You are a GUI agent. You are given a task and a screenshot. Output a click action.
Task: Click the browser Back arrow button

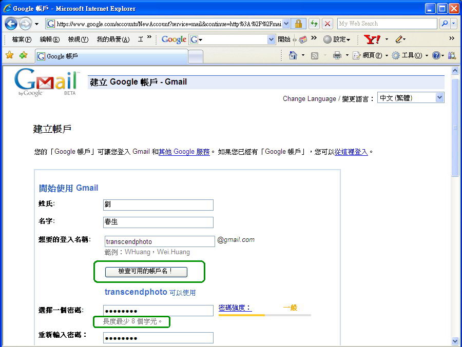tap(11, 24)
